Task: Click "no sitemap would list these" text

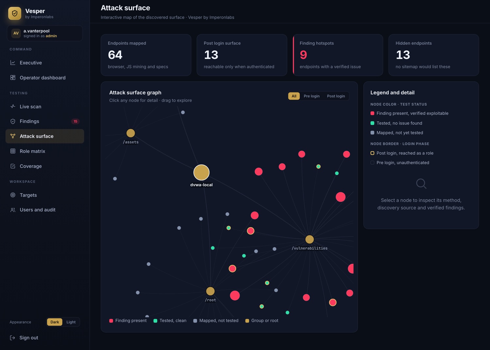Action: [423, 67]
